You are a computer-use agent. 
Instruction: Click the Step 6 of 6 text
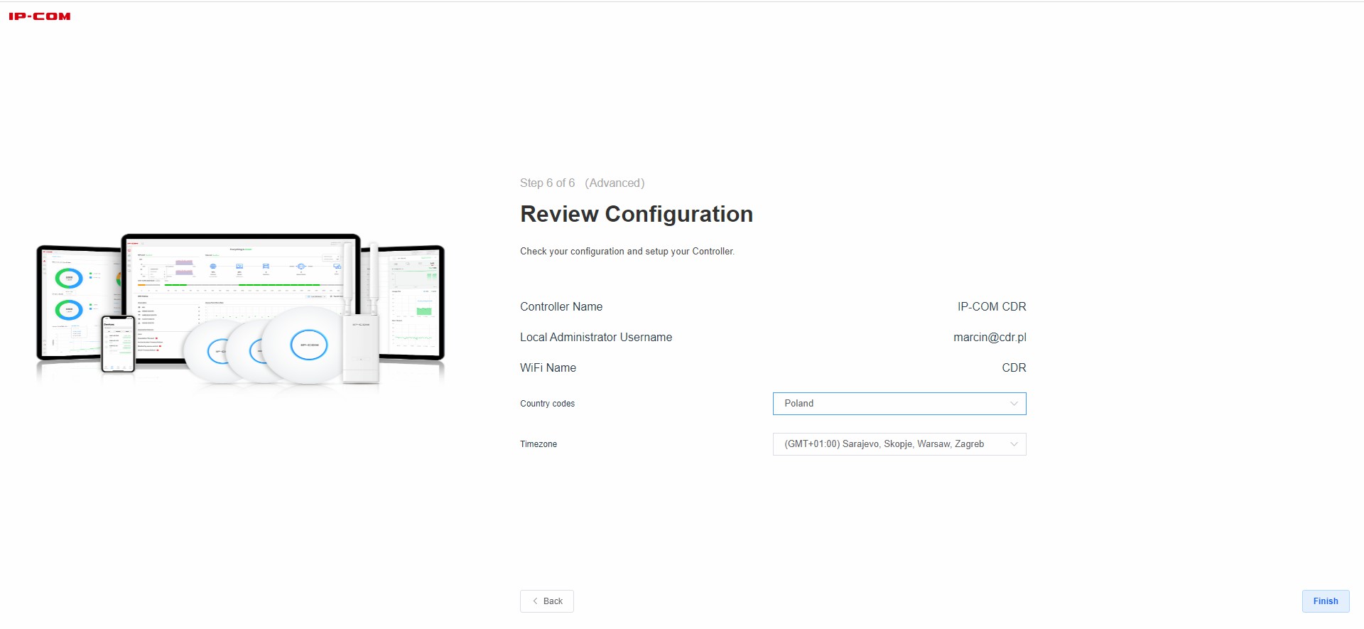click(547, 183)
